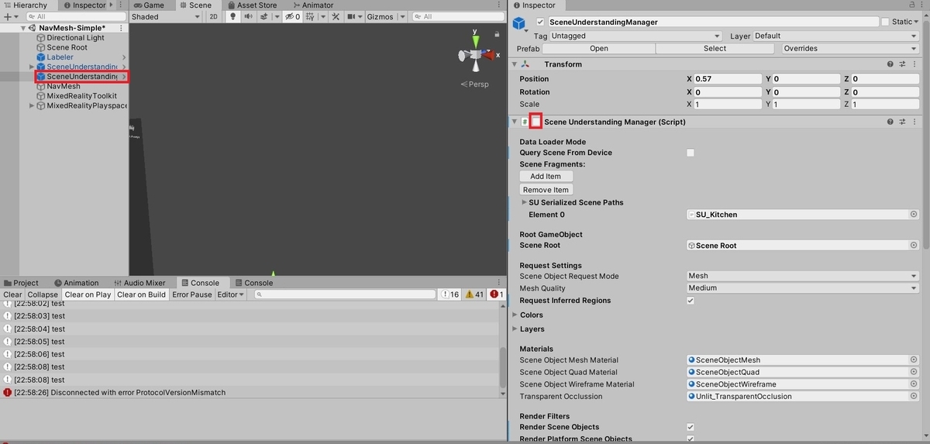Toggle console warnings count 41
This screenshot has height=444, width=930.
(474, 294)
